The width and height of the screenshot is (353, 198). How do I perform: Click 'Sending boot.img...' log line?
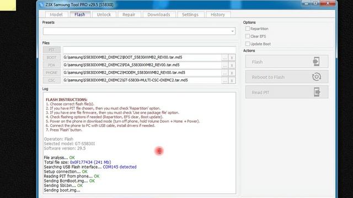(62, 190)
